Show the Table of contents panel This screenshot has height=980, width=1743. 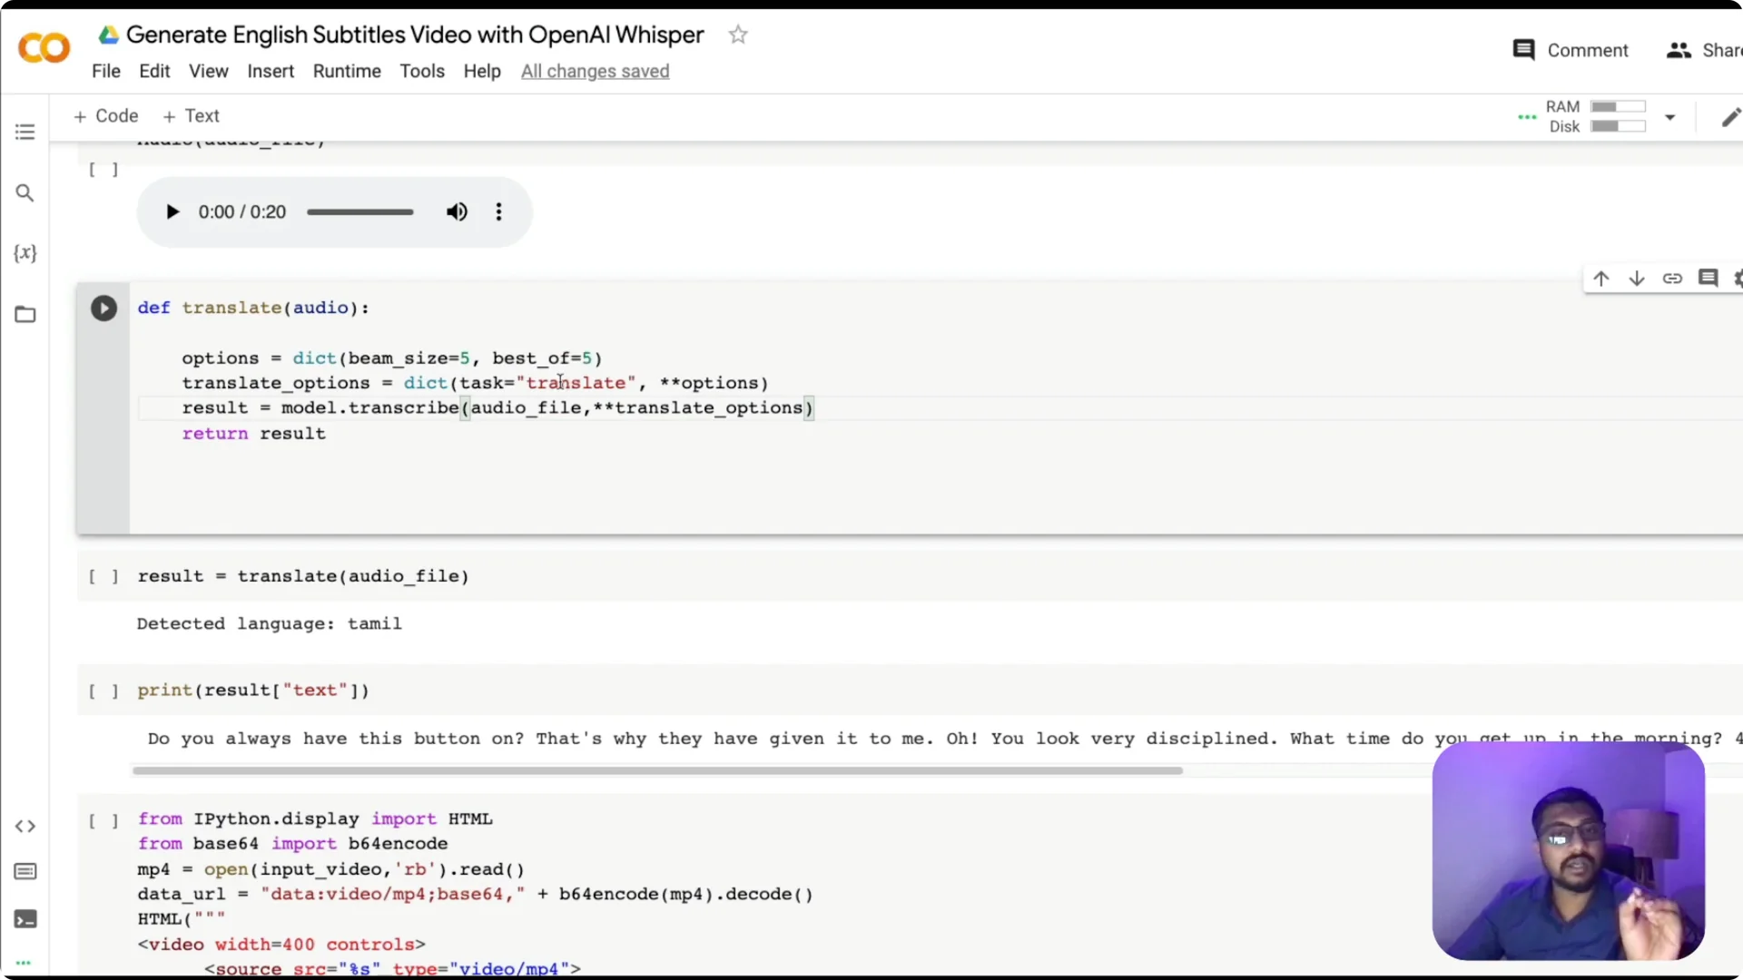25,132
